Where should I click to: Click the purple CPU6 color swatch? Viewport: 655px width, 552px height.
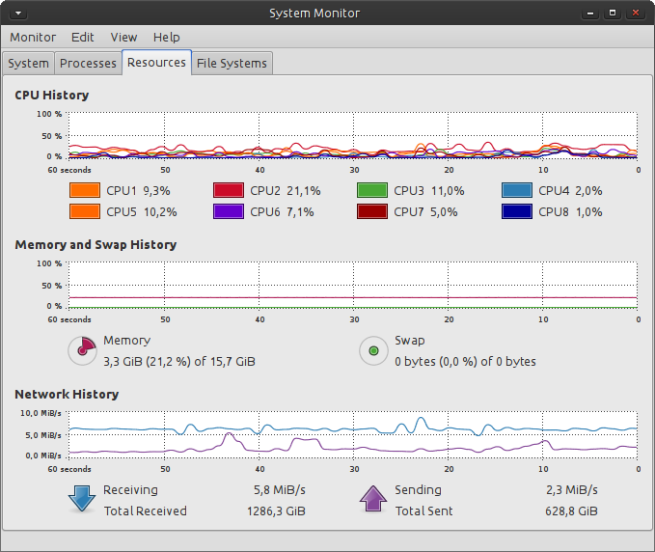229,212
